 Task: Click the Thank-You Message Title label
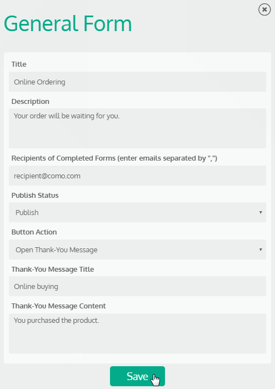[x=53, y=270]
